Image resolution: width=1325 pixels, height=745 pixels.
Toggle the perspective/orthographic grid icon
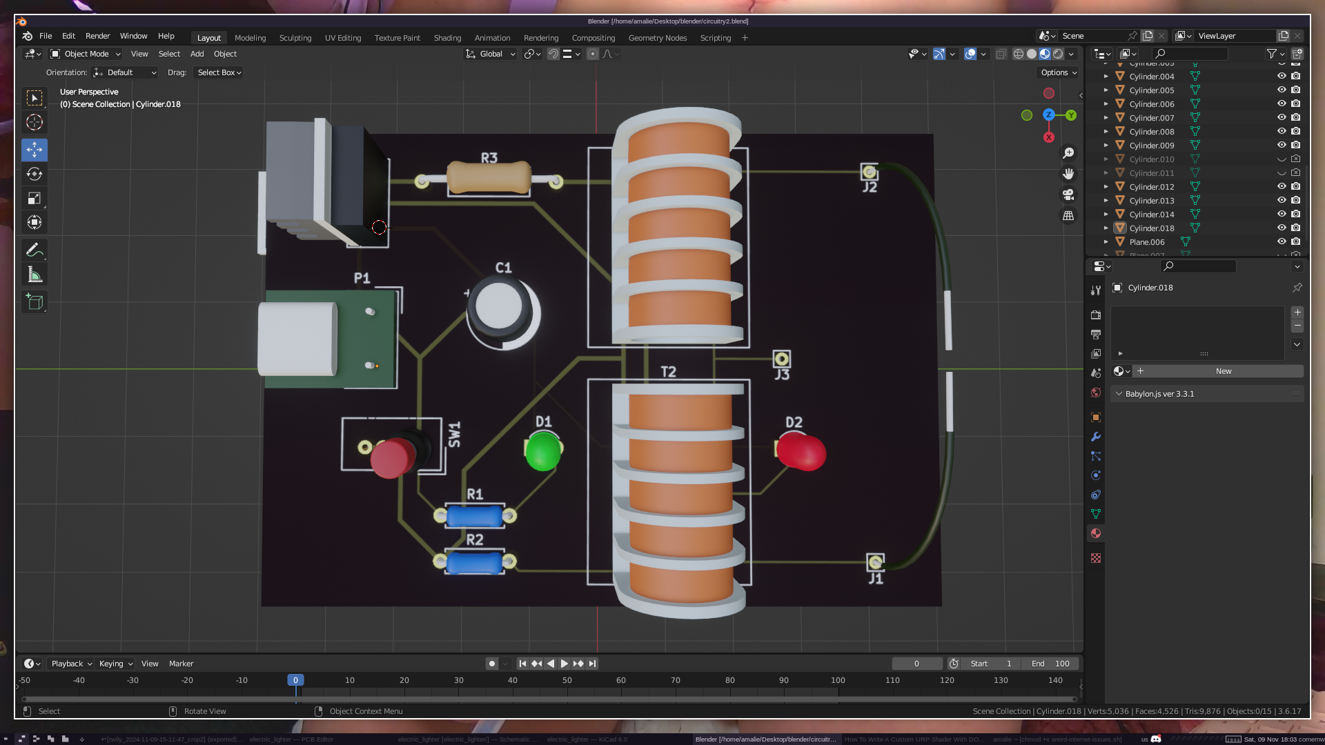[1068, 216]
